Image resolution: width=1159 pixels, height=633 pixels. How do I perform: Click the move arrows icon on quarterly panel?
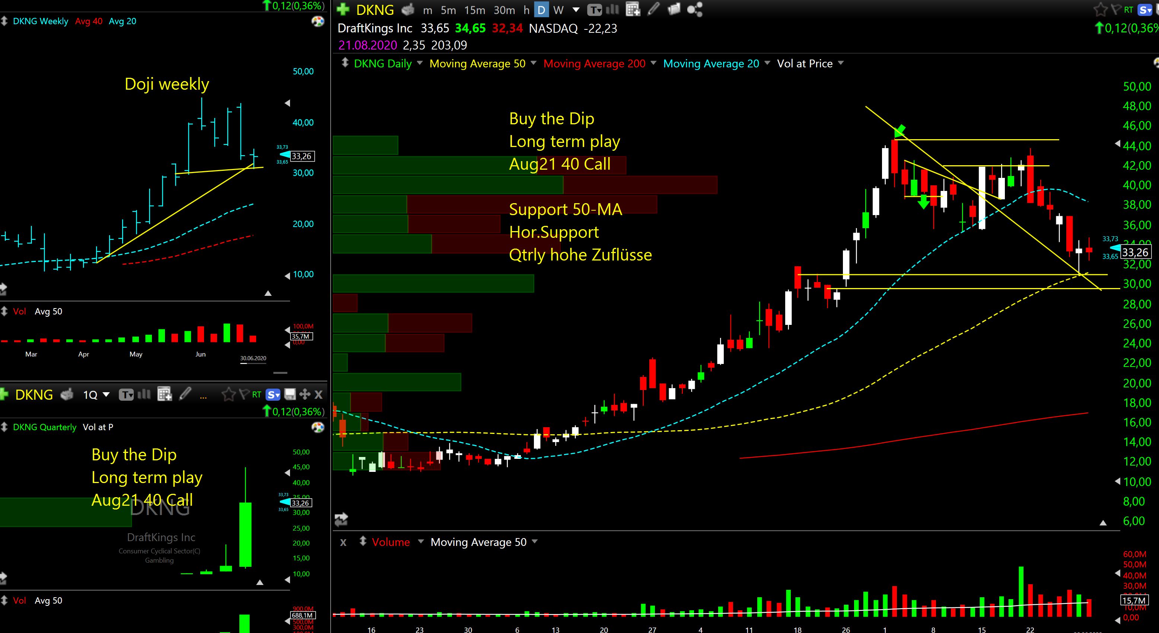point(305,394)
